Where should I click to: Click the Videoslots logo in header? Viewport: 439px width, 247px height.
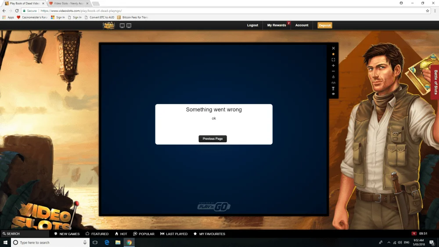pyautogui.click(x=108, y=25)
